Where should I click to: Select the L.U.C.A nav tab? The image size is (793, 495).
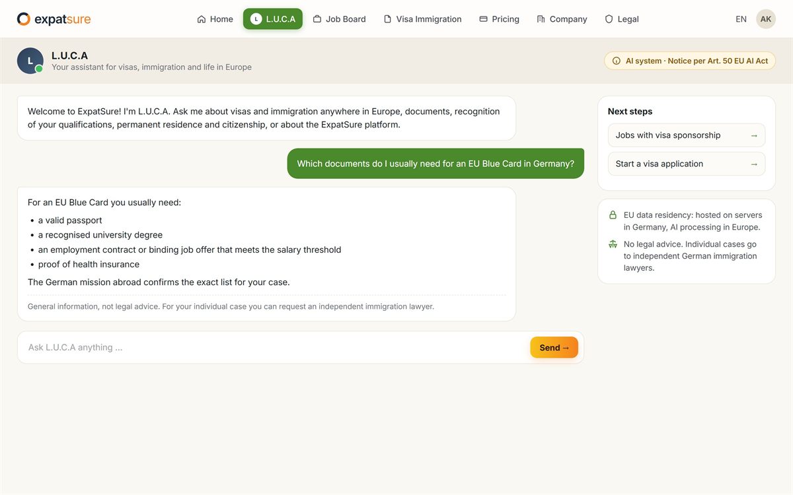pyautogui.click(x=273, y=19)
